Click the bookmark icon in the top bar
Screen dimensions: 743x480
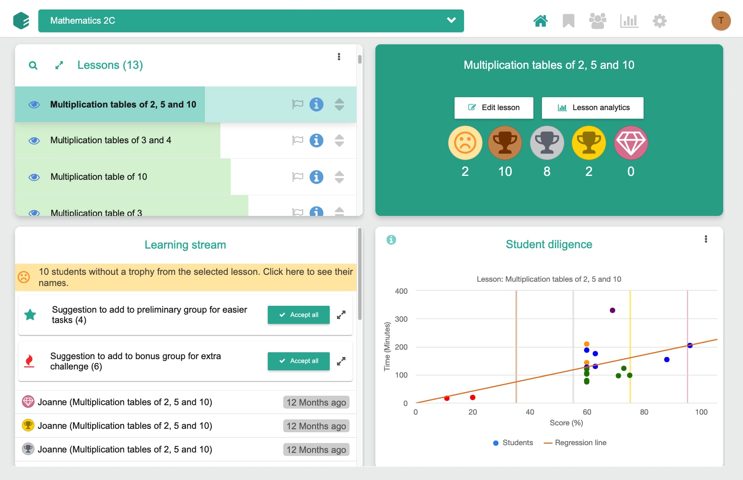tap(568, 20)
